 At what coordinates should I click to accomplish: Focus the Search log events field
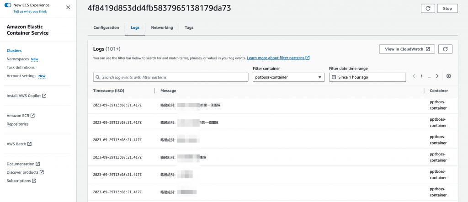pyautogui.click(x=171, y=77)
